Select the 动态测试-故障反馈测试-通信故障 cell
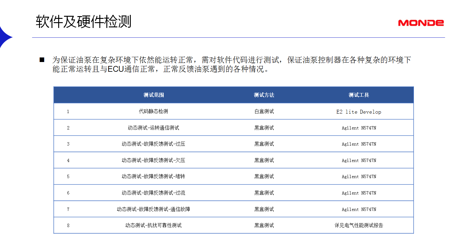 (x=154, y=209)
